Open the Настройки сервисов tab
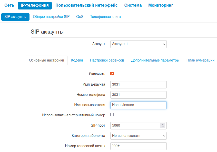Viewport: 217px width, 152px height. coord(107,60)
